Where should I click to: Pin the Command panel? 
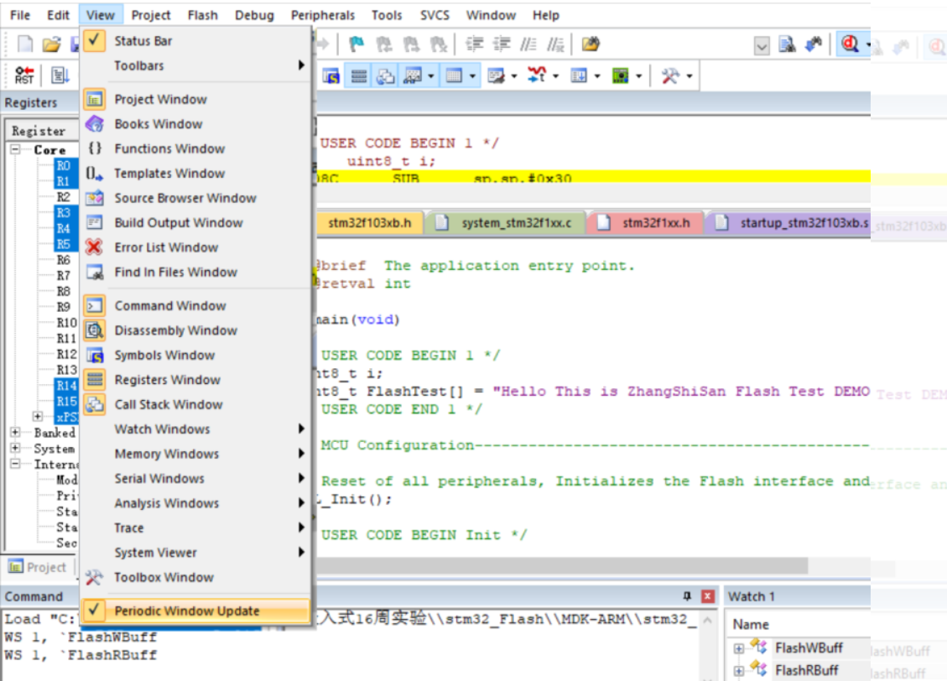click(x=687, y=596)
